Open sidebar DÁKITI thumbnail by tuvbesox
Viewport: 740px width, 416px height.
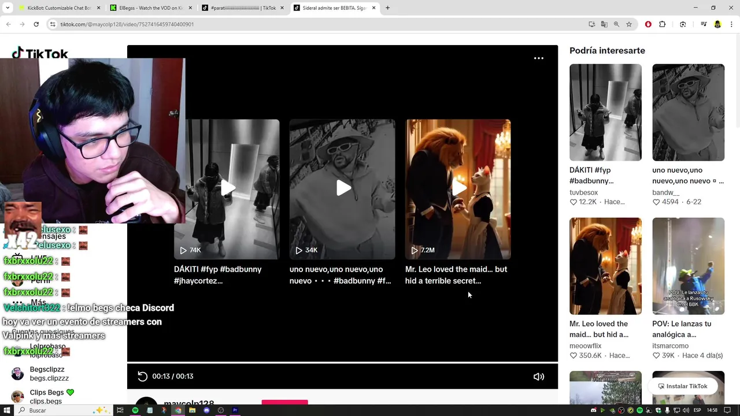[605, 112]
